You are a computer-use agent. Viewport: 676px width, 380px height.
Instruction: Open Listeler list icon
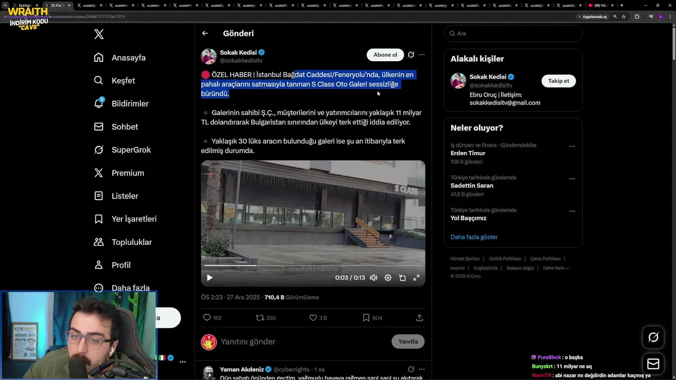(x=99, y=196)
